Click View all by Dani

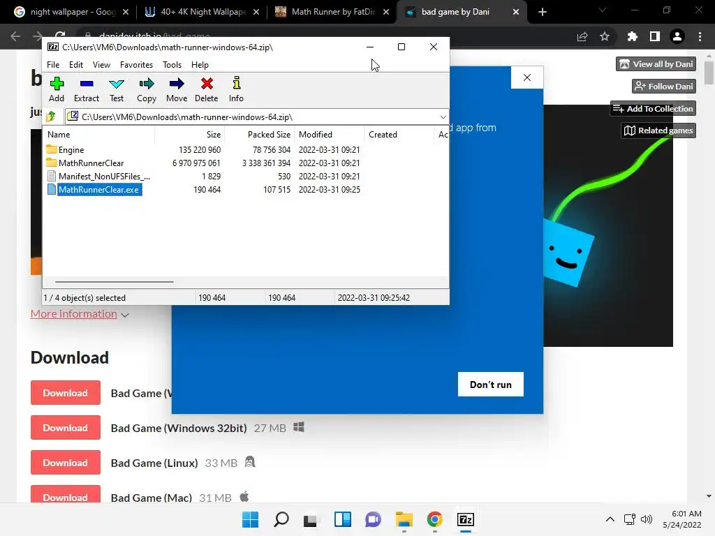click(x=656, y=64)
